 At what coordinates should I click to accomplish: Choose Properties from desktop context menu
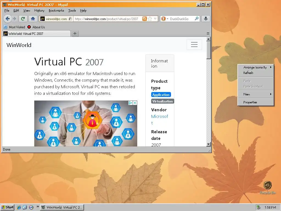[x=256, y=102]
